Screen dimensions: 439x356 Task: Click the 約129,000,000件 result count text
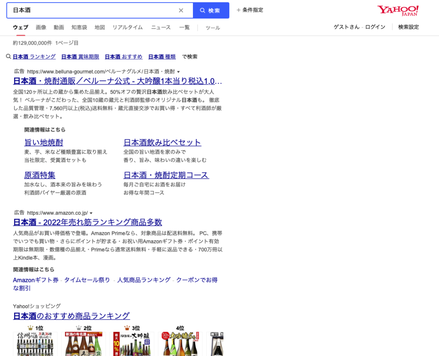(x=33, y=43)
